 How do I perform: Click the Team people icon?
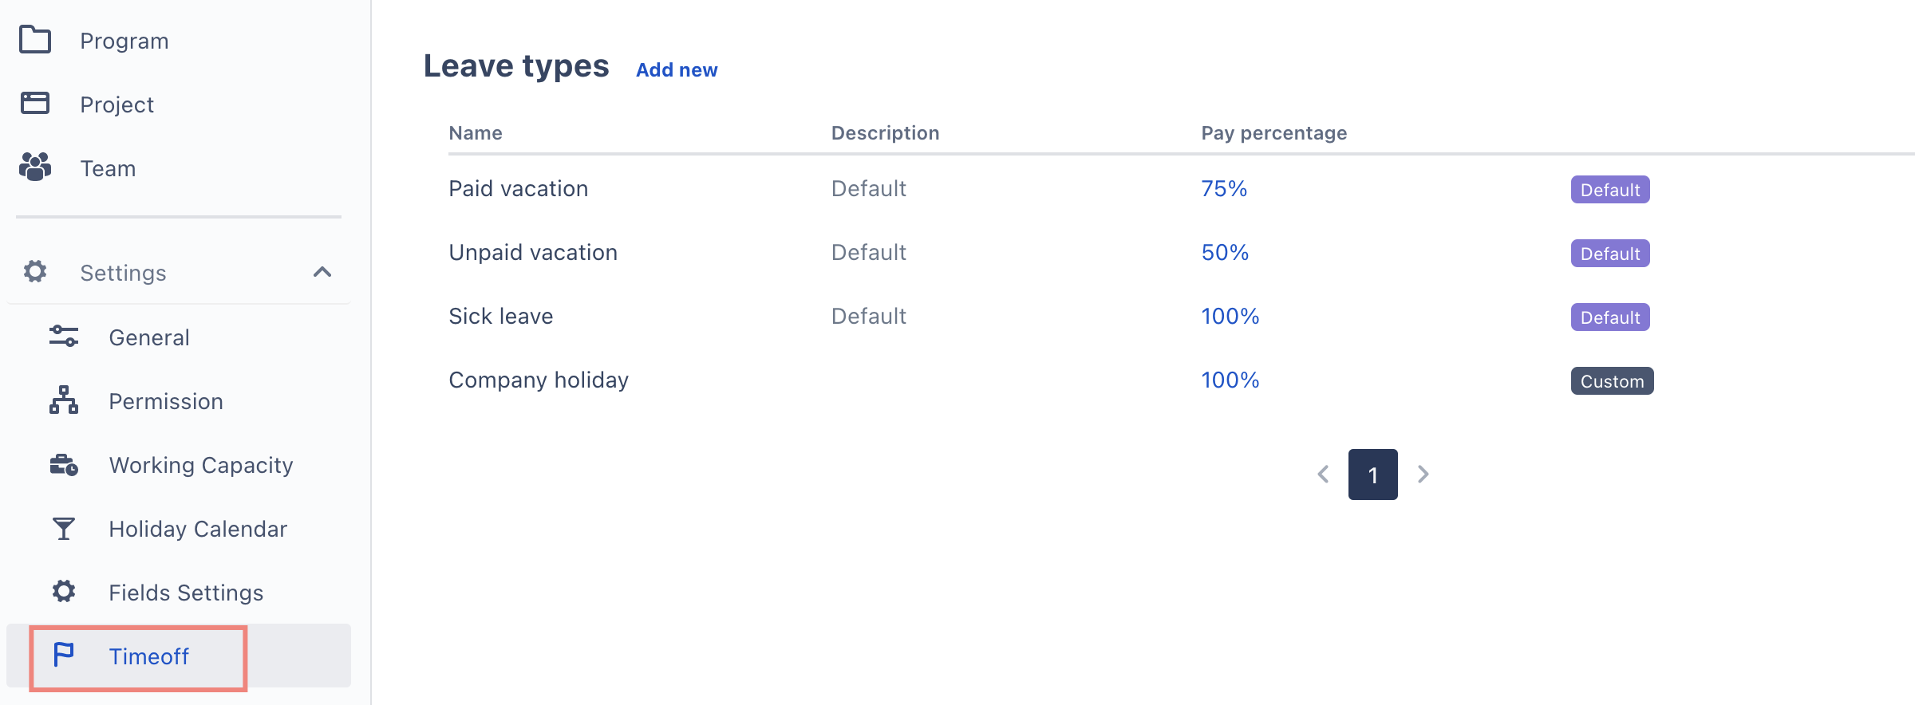(35, 167)
